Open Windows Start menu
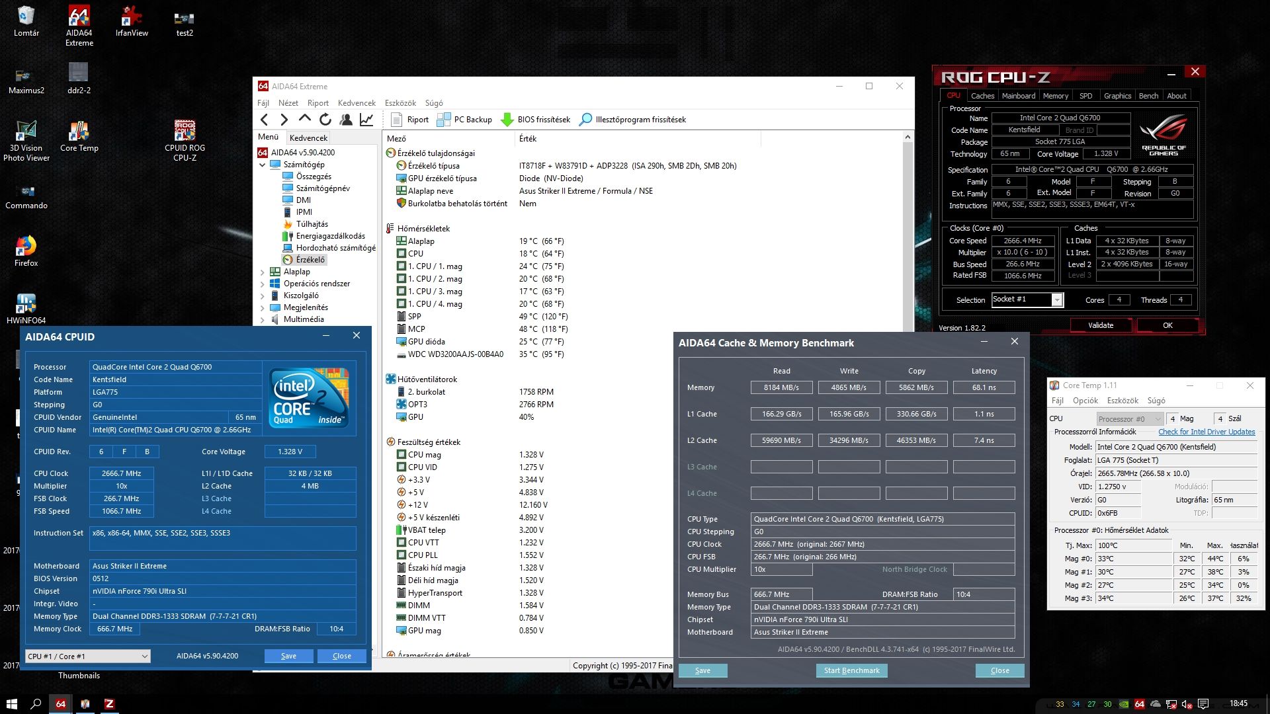Viewport: 1270px width, 714px height. pyautogui.click(x=11, y=704)
